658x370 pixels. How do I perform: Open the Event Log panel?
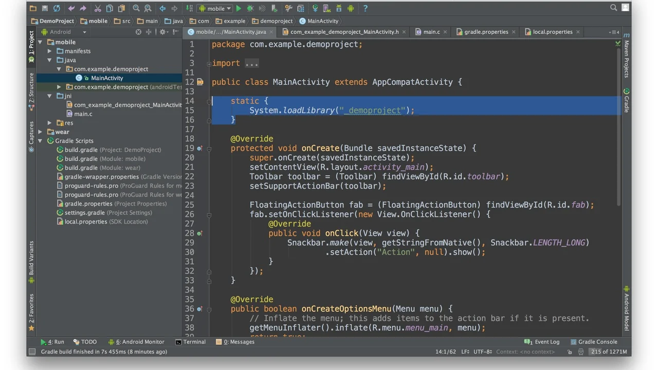click(542, 342)
